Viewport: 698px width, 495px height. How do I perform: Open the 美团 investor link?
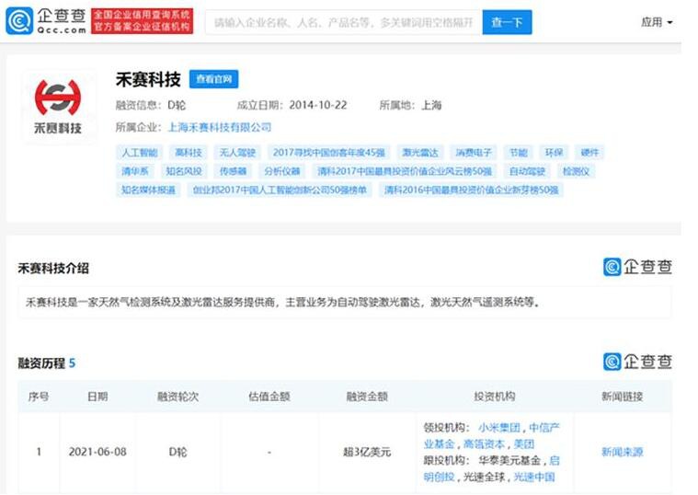[524, 444]
